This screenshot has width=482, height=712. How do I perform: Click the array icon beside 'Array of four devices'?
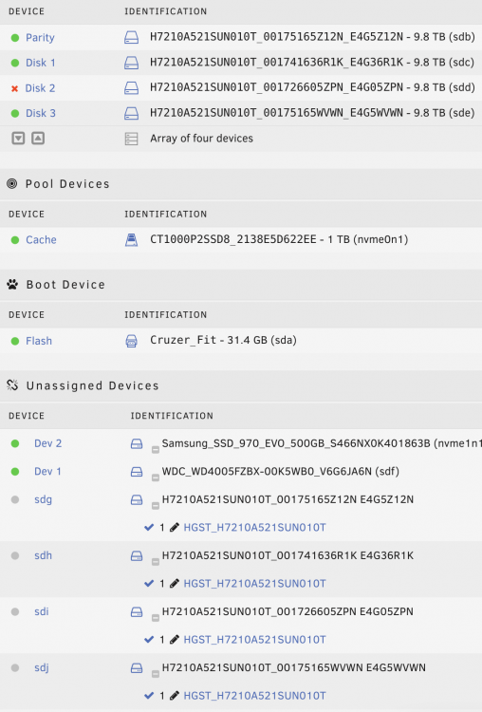(x=131, y=139)
